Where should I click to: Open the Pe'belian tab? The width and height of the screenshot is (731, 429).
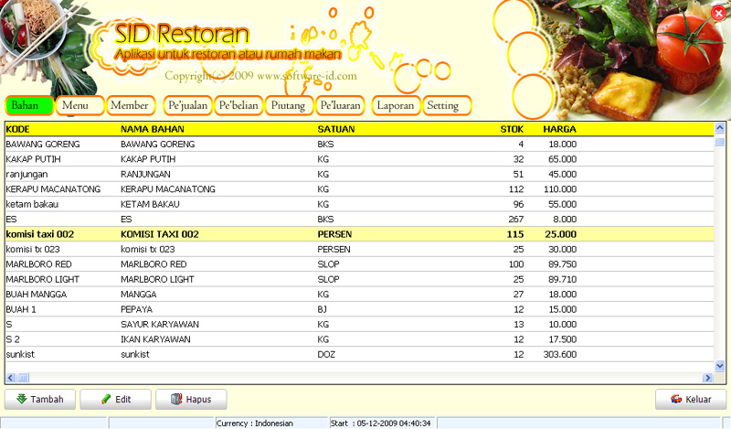tap(238, 105)
